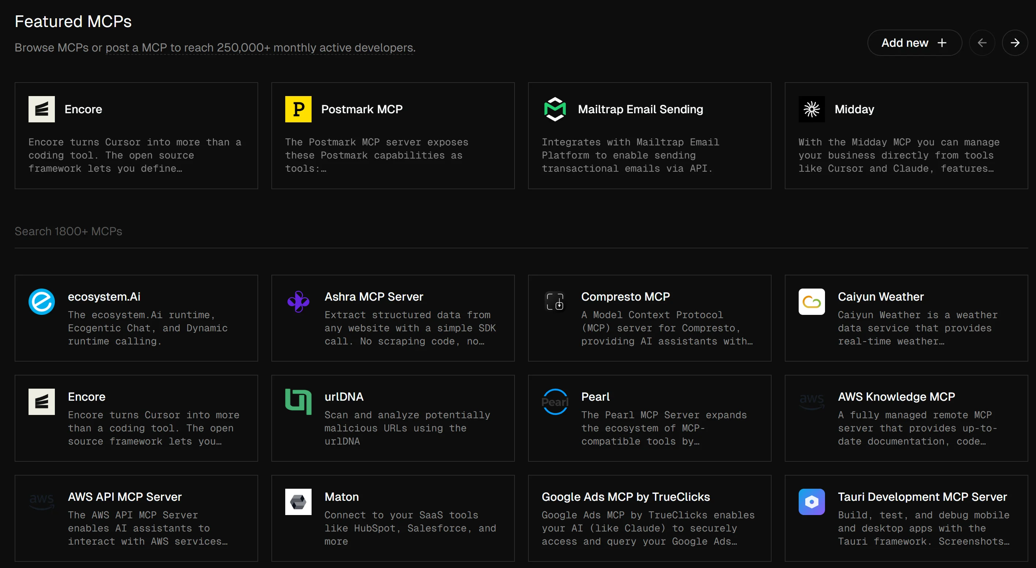Click the Midday starburst logo icon
The height and width of the screenshot is (568, 1036).
coord(811,109)
